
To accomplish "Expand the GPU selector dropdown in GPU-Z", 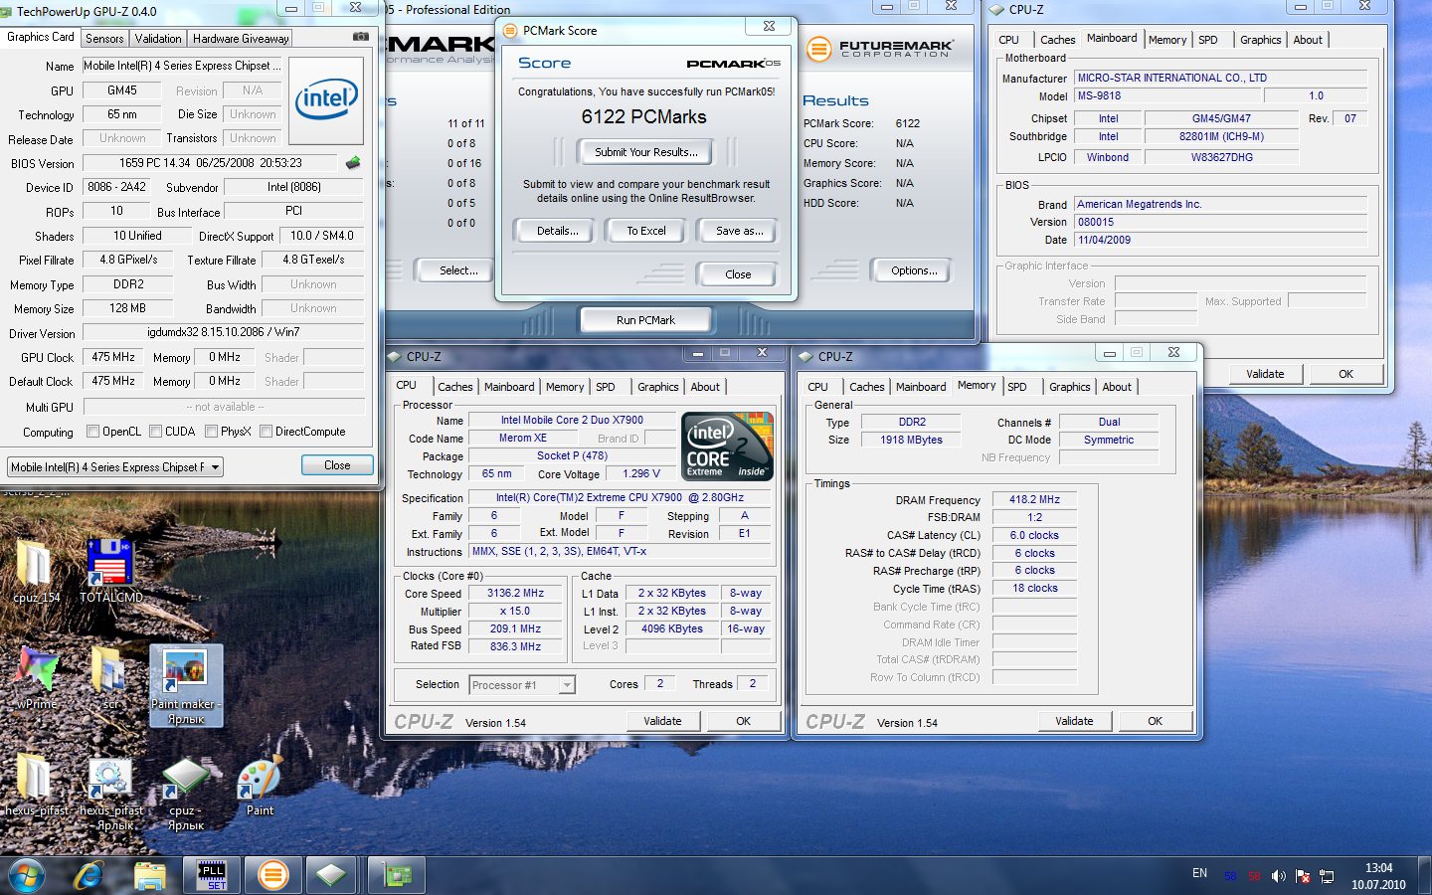I will pyautogui.click(x=215, y=466).
